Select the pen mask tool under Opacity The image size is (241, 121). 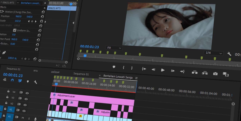click(4, 53)
